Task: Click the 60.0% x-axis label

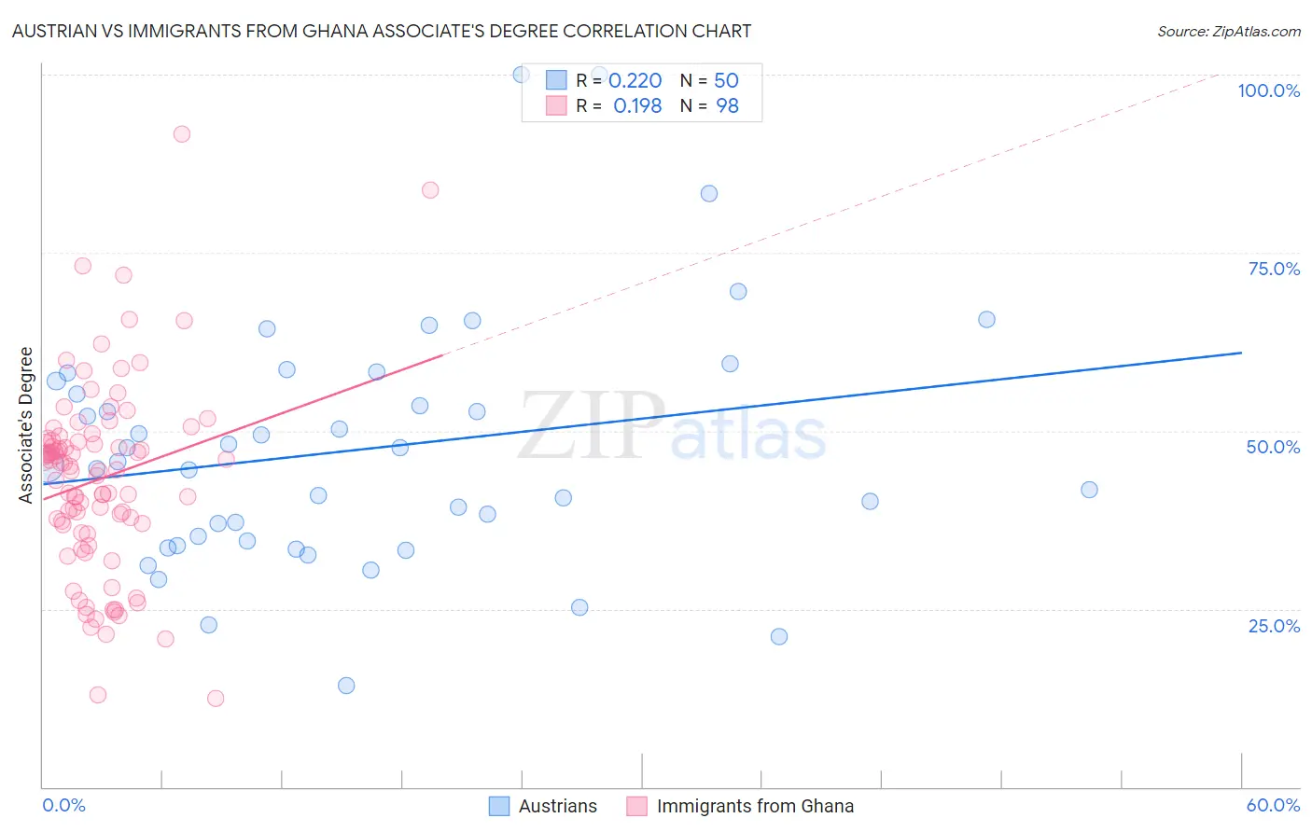Action: point(1273,805)
